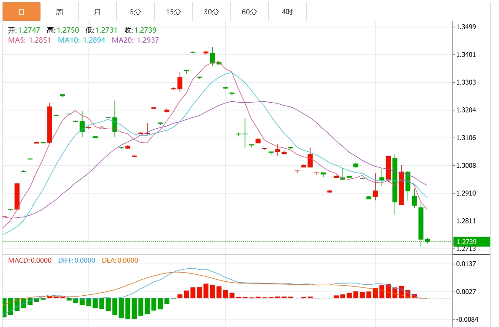Click the MA5: 1.2851 indicator label
Viewport: 499px width, 327px height.
click(29, 40)
